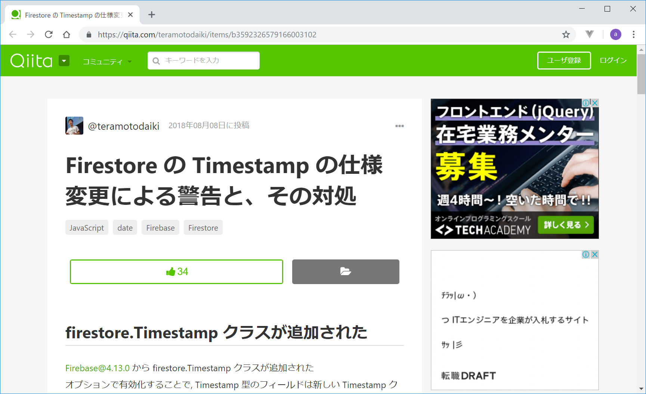
Task: Open @teramotodaiki profile link
Action: coord(124,126)
